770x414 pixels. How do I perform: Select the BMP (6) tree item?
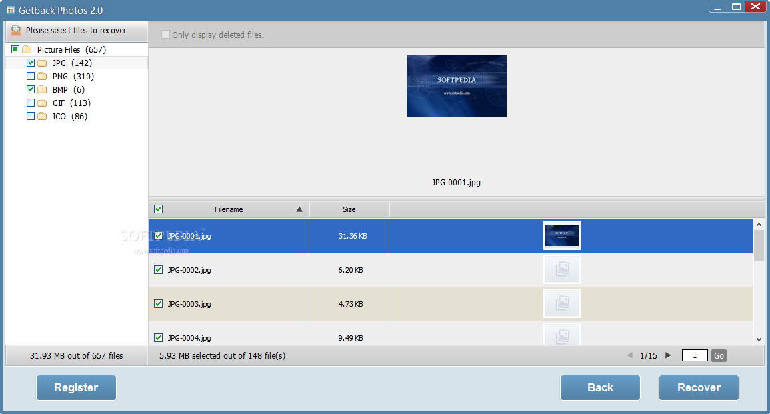[68, 89]
